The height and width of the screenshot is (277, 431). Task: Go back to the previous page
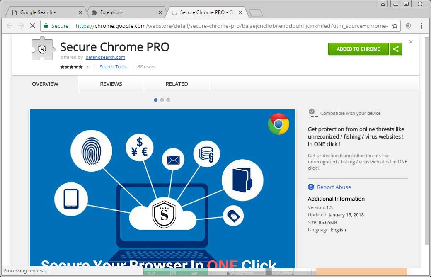click(10, 26)
